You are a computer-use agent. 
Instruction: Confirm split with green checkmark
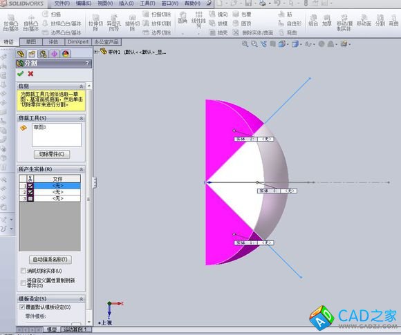[x=21, y=74]
